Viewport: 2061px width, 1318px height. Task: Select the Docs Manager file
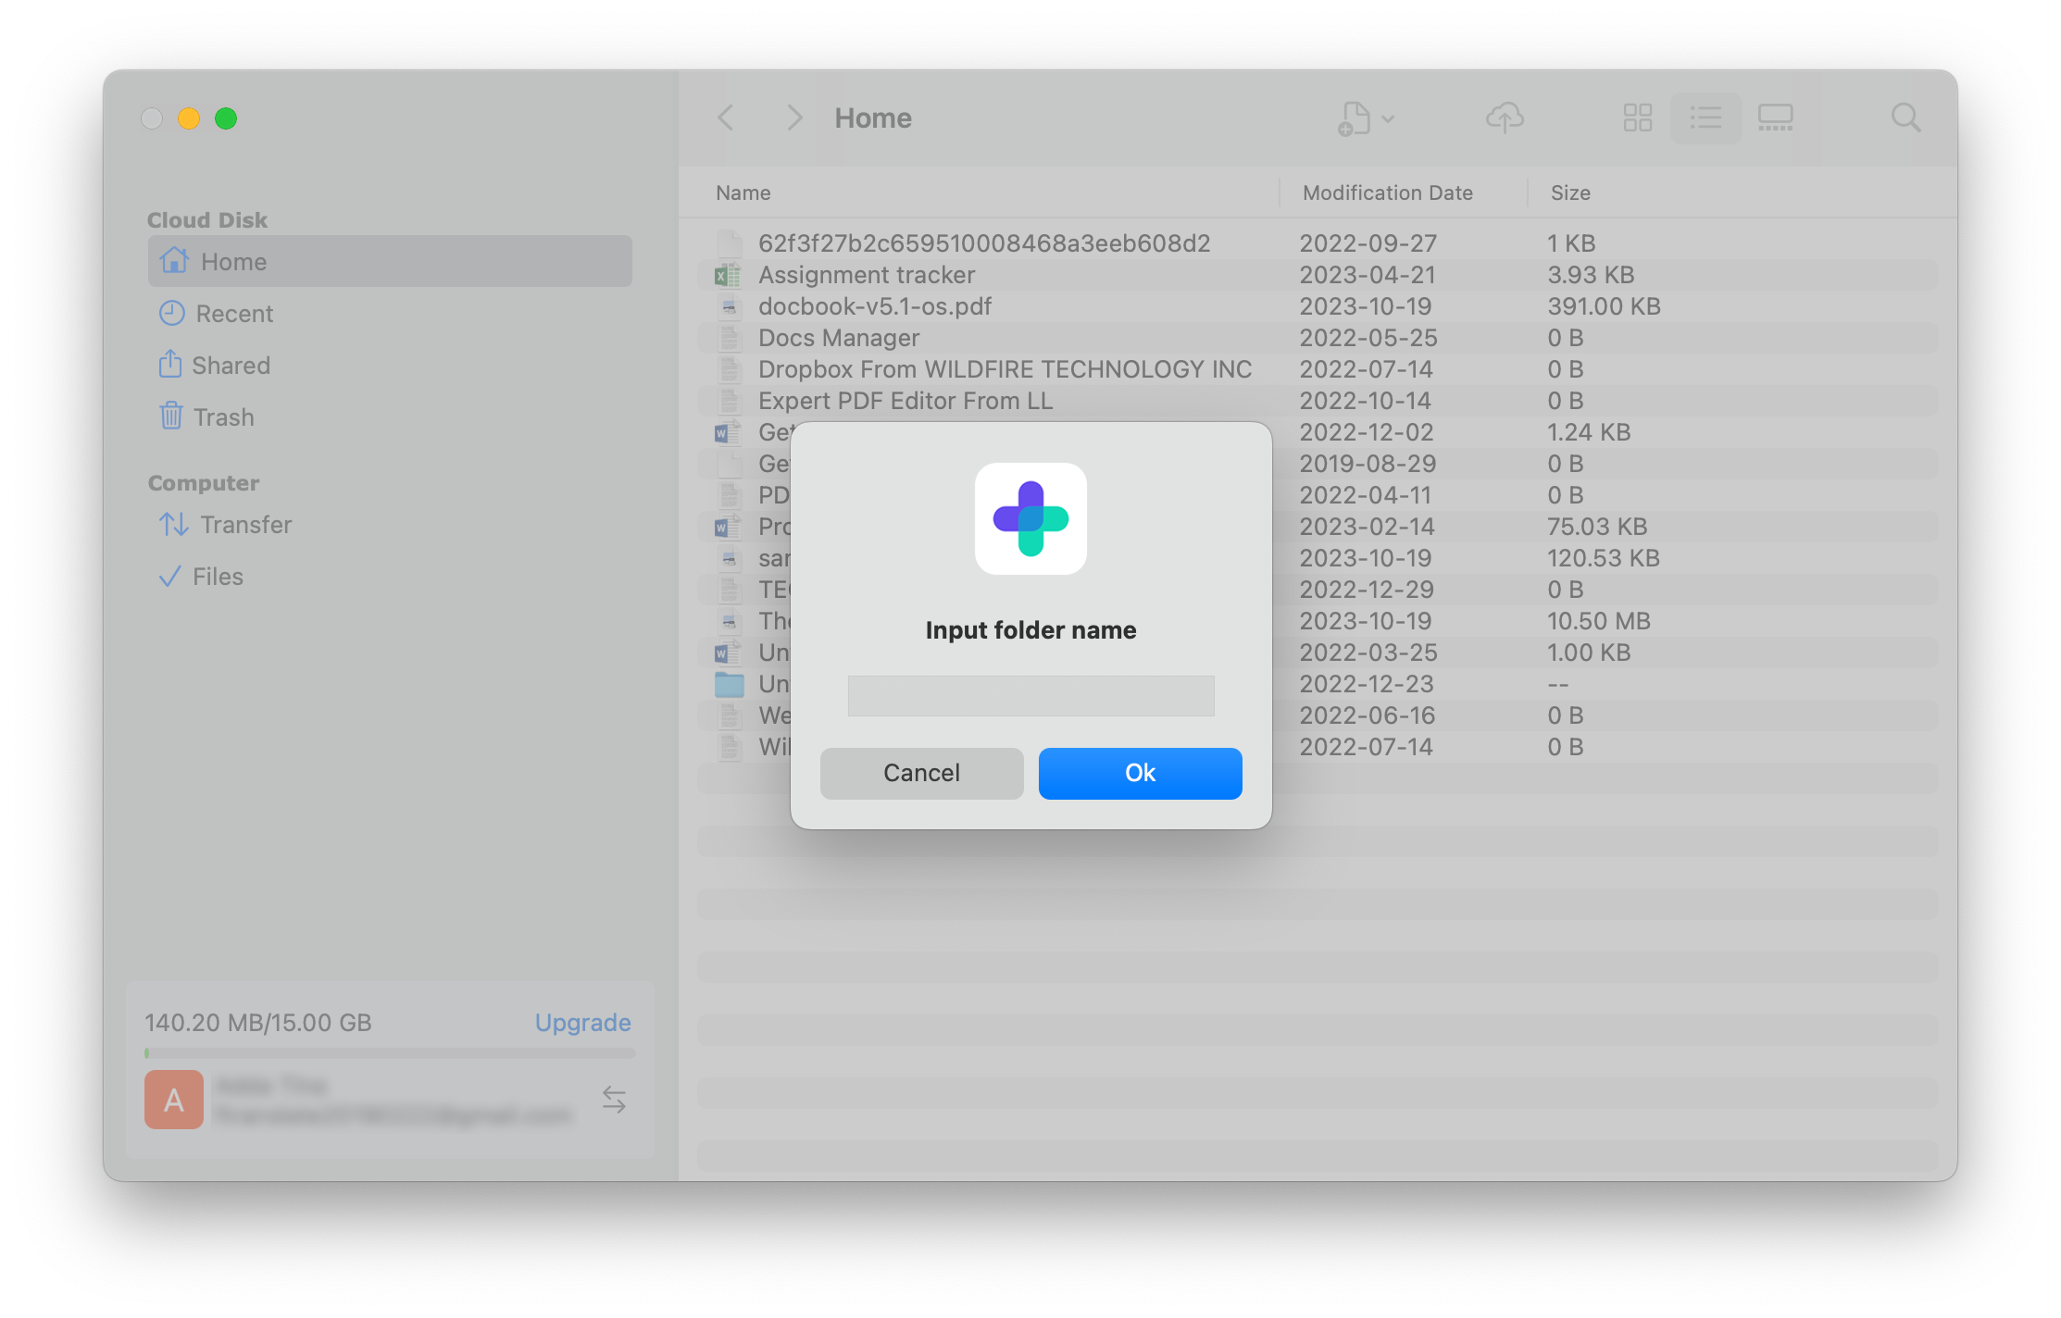coord(838,338)
